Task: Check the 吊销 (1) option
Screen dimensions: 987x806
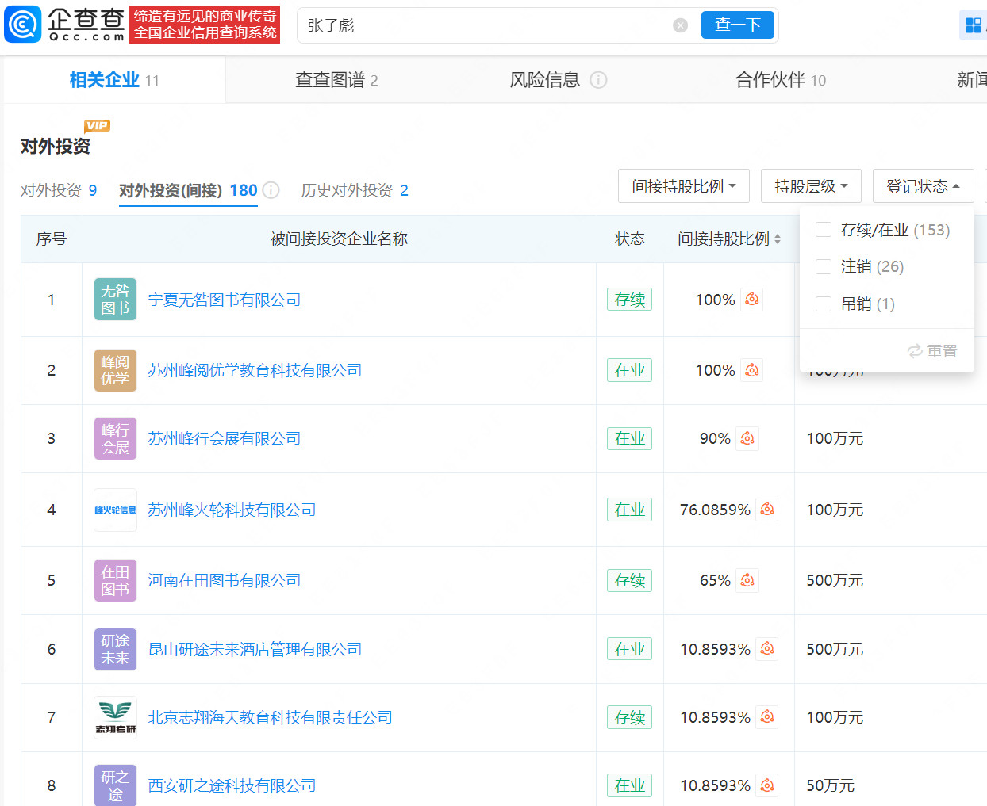Action: point(824,304)
